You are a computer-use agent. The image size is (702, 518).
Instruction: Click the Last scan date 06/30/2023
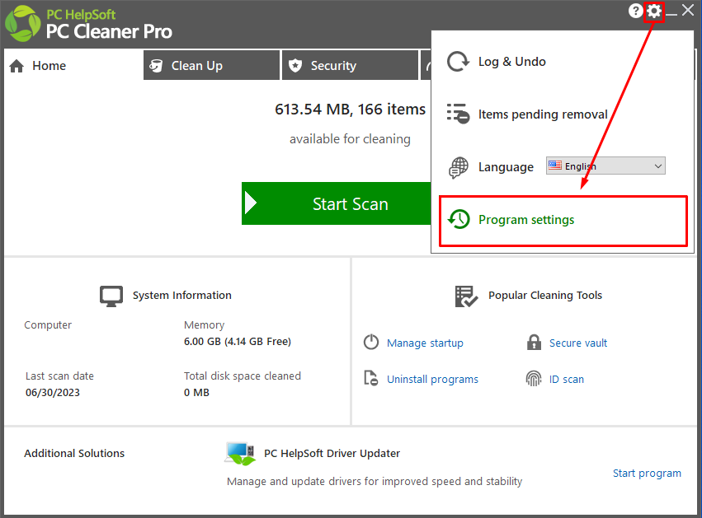tap(52, 392)
